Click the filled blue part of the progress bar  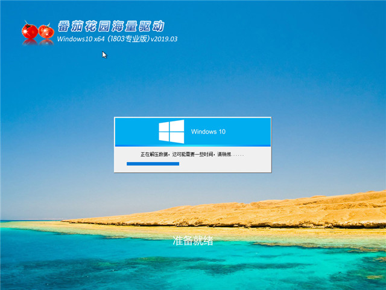point(152,164)
